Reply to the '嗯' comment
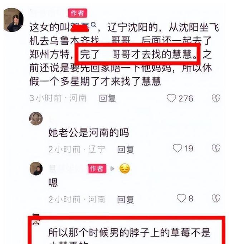Image resolution: width=229 pixels, height=244 pixels. tap(126, 200)
